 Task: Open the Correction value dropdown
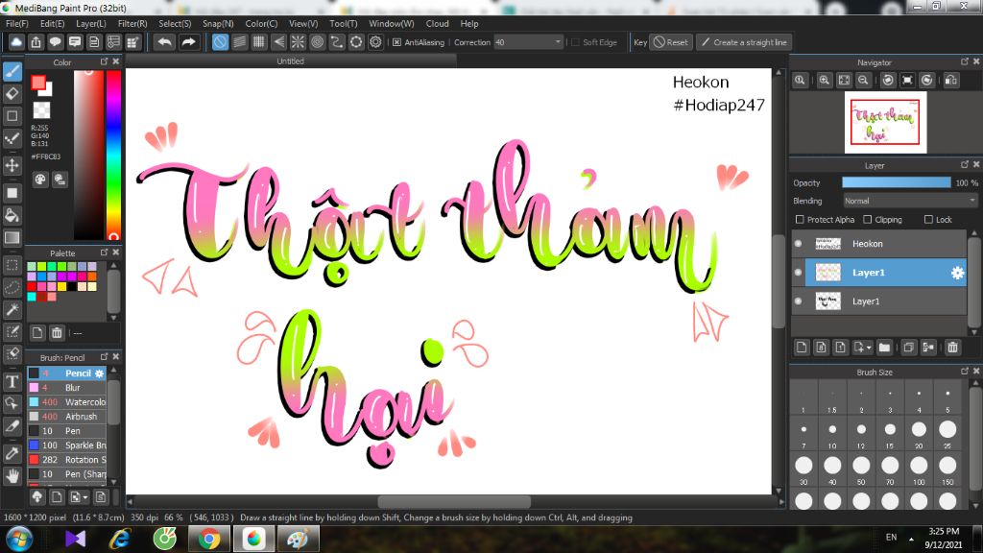(529, 42)
